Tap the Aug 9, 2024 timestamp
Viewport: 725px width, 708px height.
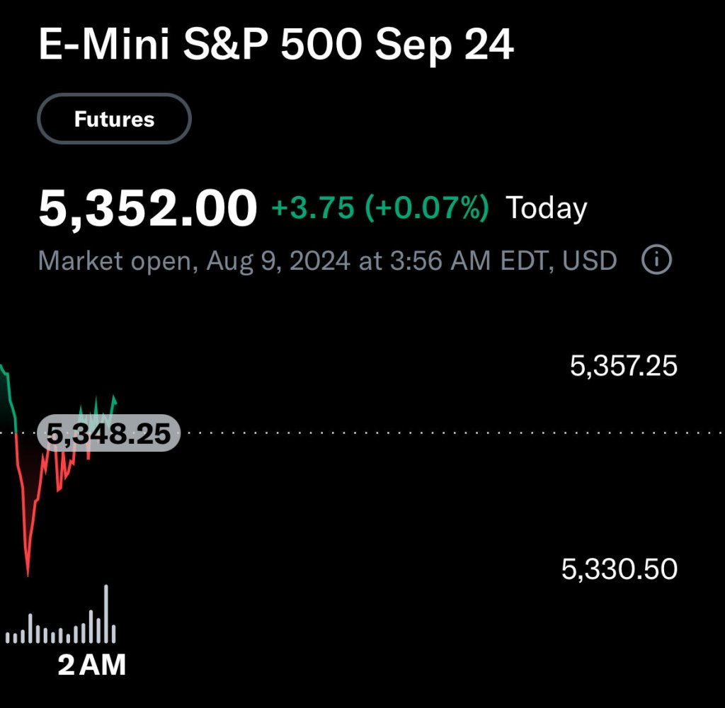pyautogui.click(x=278, y=261)
